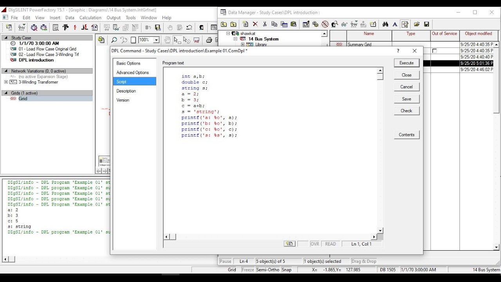Click the Cancel button

[407, 87]
